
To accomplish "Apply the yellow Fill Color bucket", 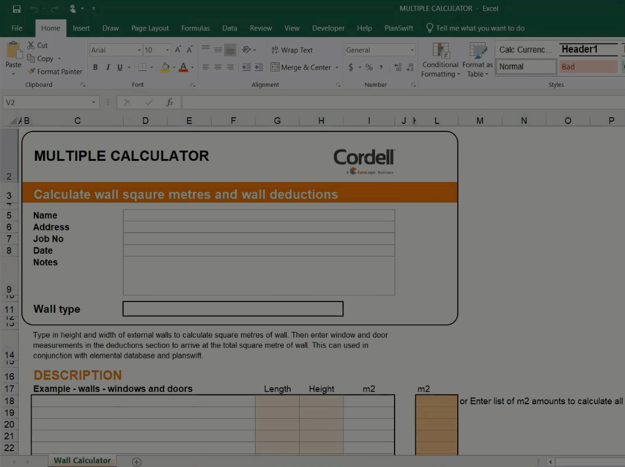I will 165,67.
